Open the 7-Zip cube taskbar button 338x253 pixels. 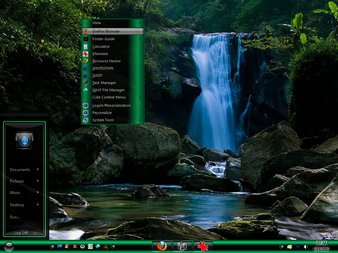(x=182, y=246)
